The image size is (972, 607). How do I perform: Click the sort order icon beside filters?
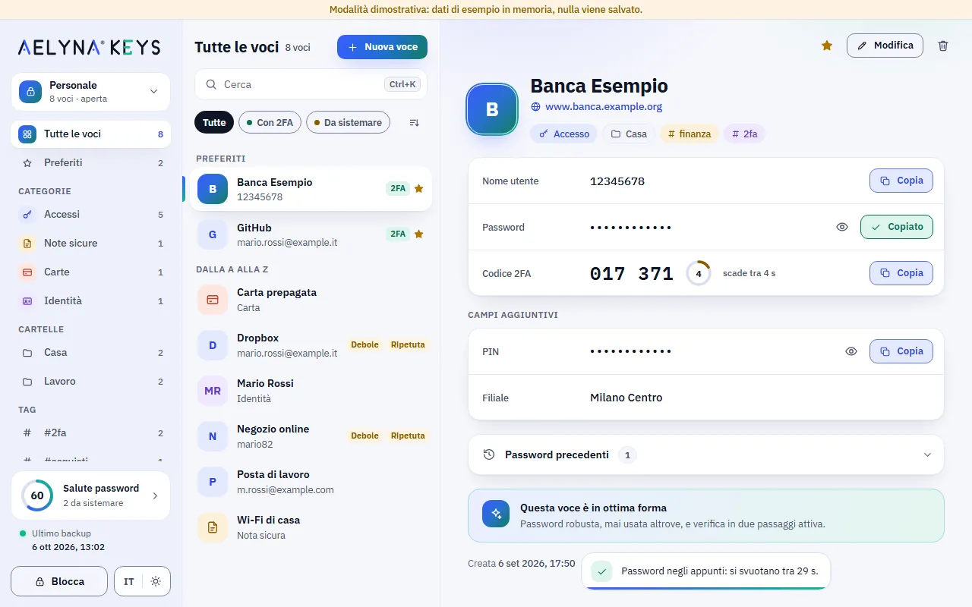coord(414,122)
